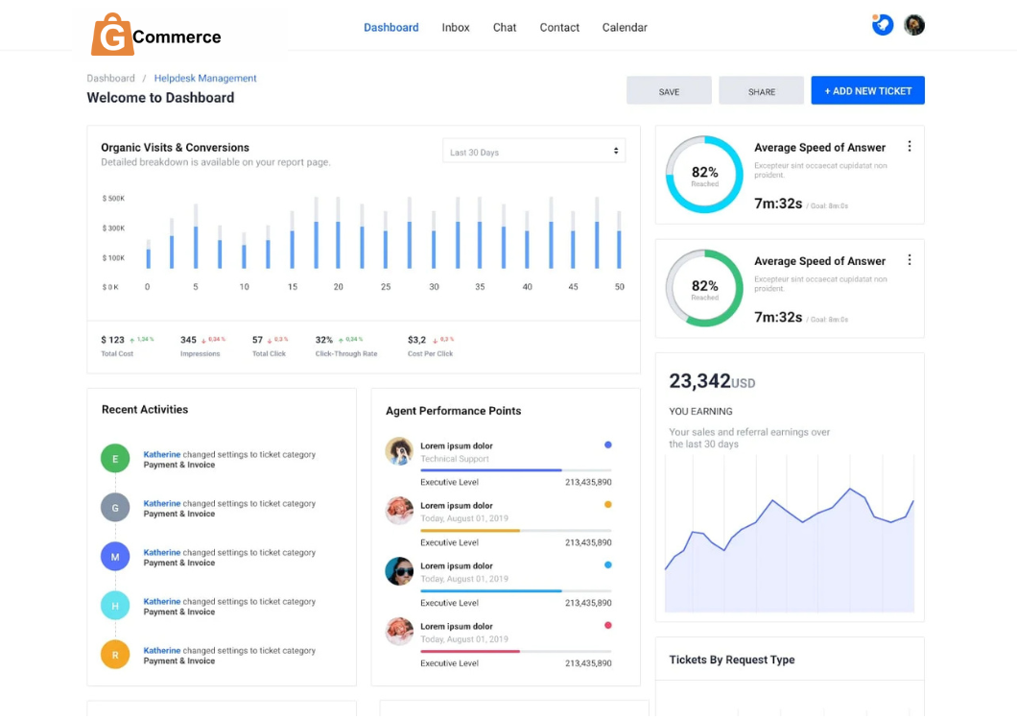Open the Inbox tab

[456, 28]
